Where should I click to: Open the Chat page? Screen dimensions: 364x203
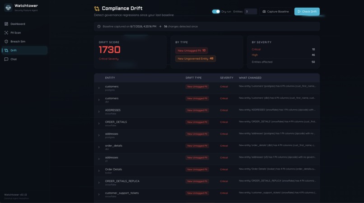click(x=24, y=59)
